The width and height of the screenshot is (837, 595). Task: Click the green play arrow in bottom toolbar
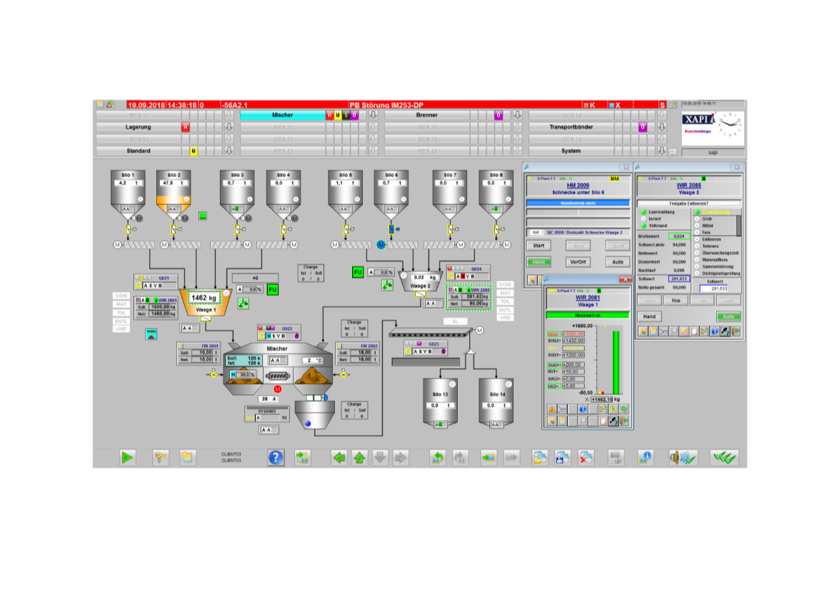tap(128, 458)
